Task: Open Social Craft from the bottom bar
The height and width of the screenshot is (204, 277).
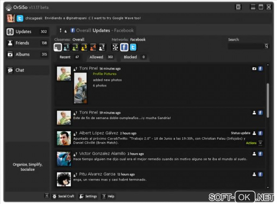Action: coord(64,196)
